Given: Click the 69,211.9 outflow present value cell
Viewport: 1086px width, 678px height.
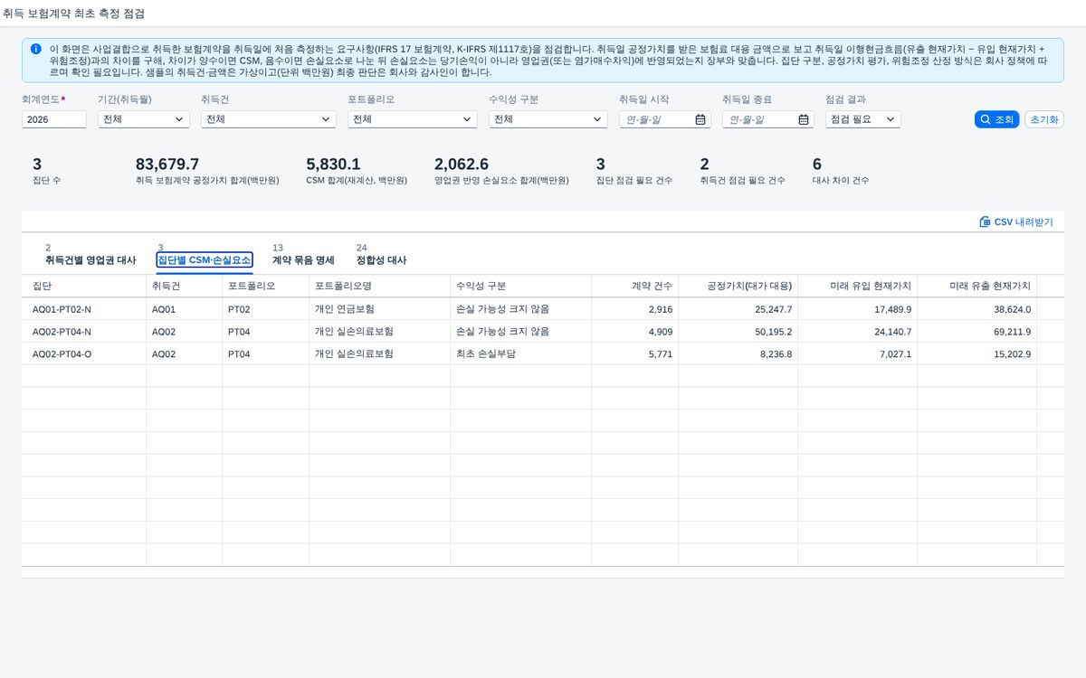Looking at the screenshot, I should [x=977, y=332].
